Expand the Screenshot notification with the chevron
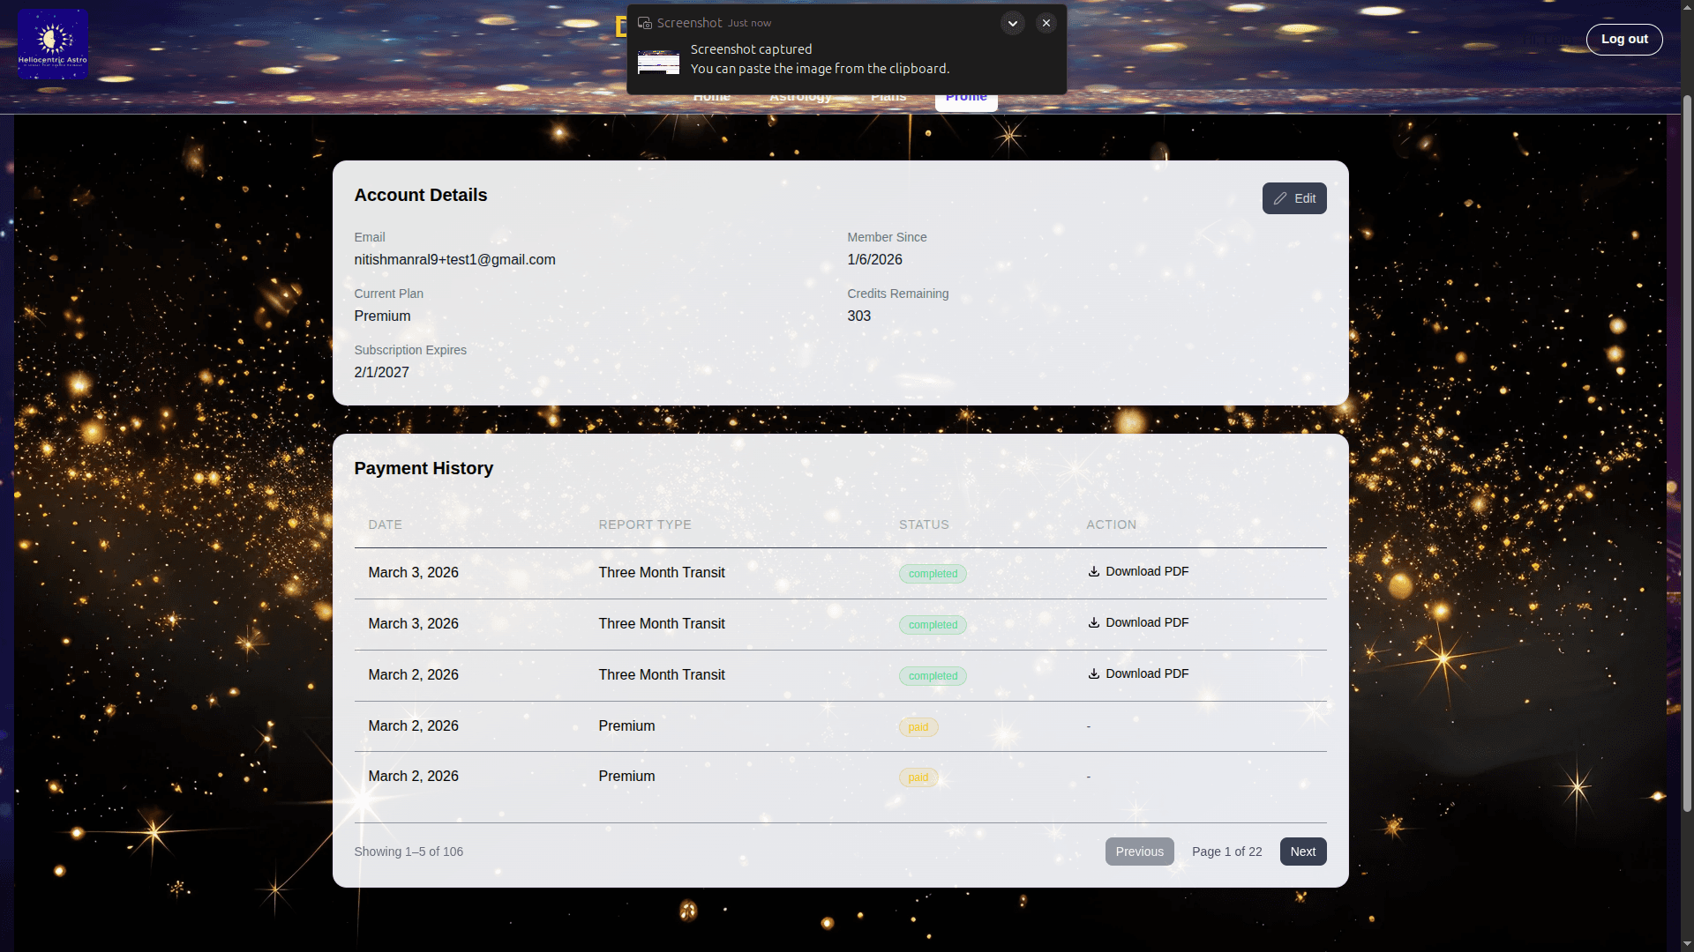 (1012, 23)
